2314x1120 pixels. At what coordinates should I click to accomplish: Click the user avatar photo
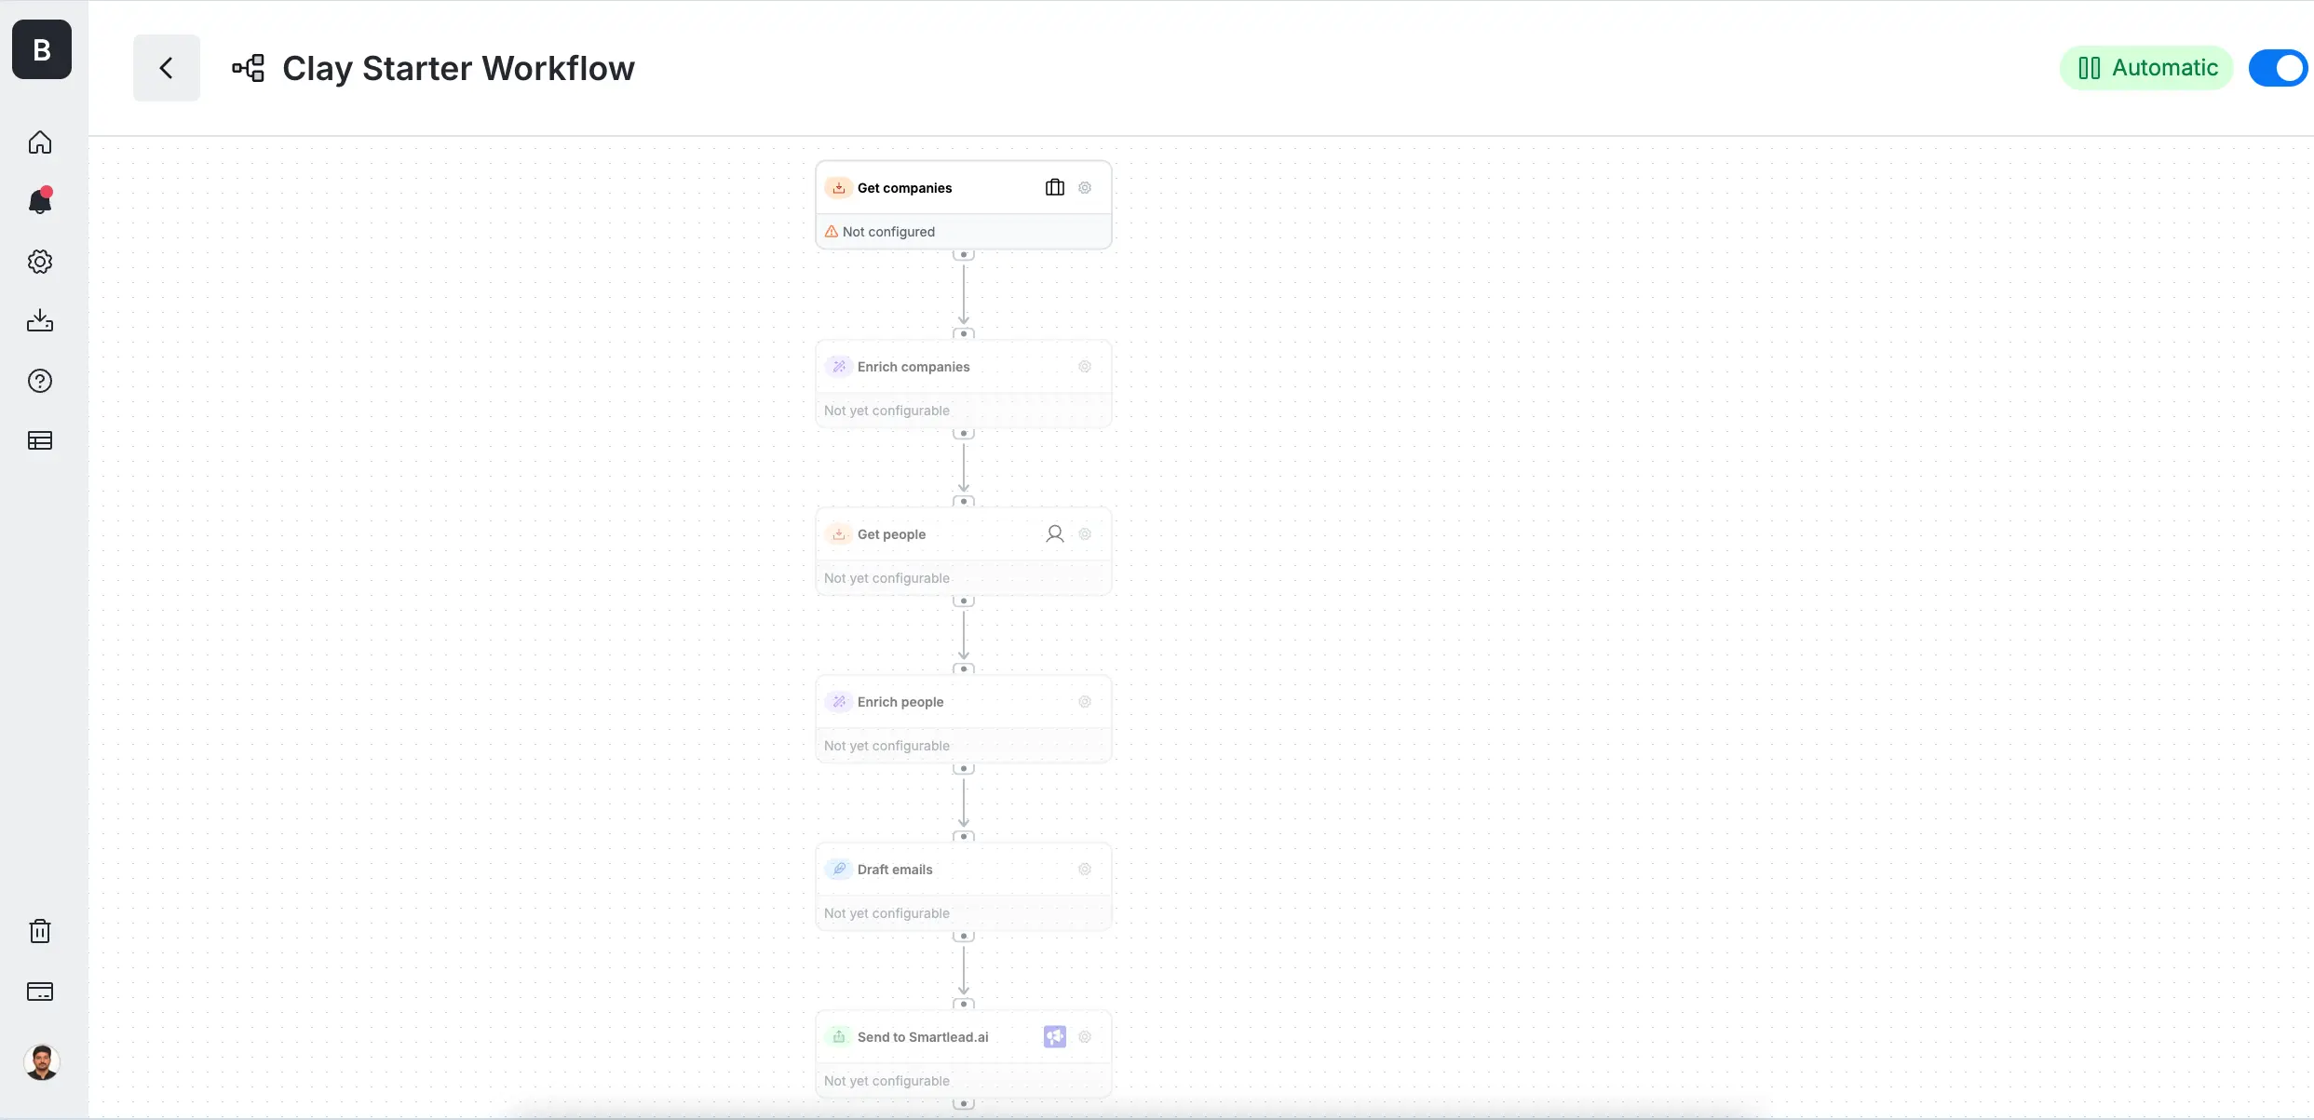pos(42,1062)
